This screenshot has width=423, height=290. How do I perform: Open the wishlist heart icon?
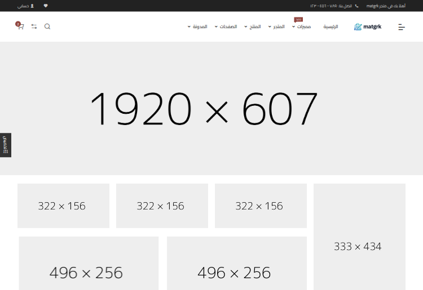[x=46, y=6]
